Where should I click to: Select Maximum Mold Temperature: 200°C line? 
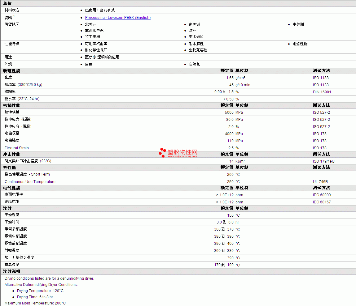tap(35, 303)
